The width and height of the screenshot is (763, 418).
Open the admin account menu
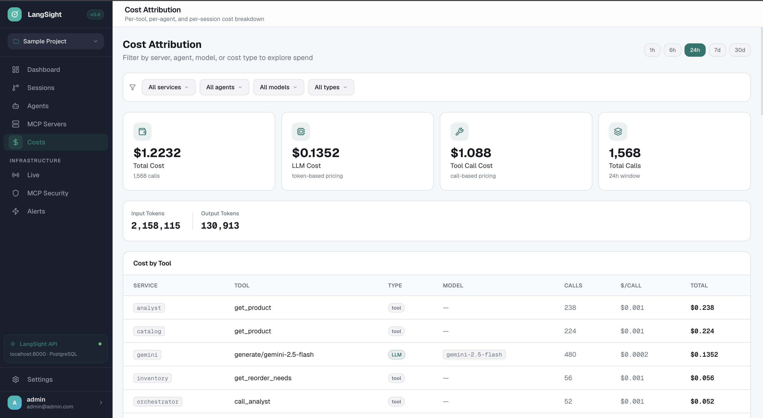(56, 403)
